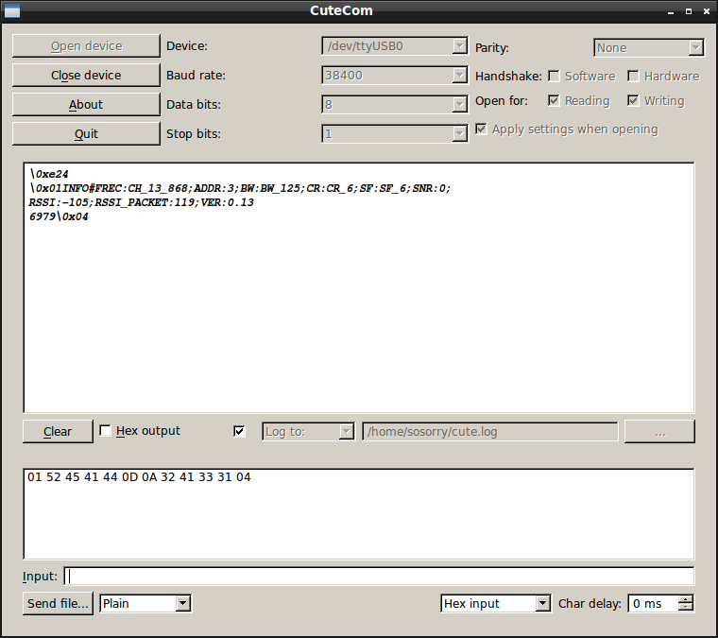Click the log file path field
The height and width of the screenshot is (638, 718).
pos(490,431)
